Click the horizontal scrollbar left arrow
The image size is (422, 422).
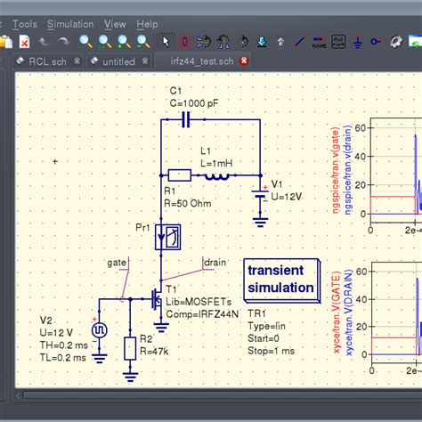click(19, 395)
